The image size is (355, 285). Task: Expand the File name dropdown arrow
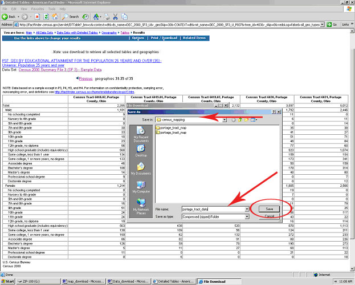[247, 209]
